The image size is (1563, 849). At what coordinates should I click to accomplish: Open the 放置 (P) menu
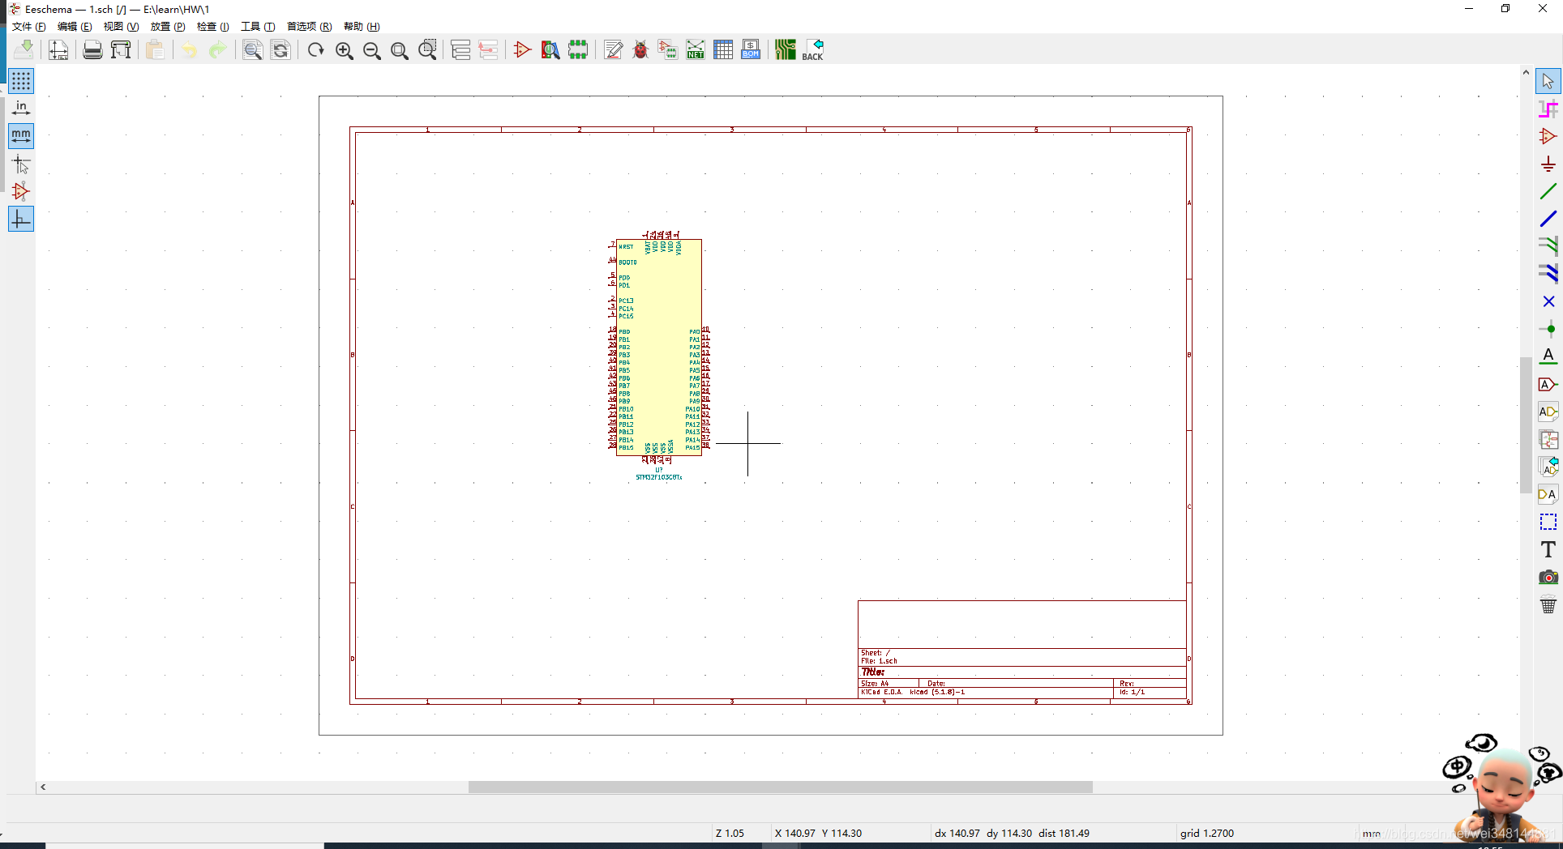167,27
